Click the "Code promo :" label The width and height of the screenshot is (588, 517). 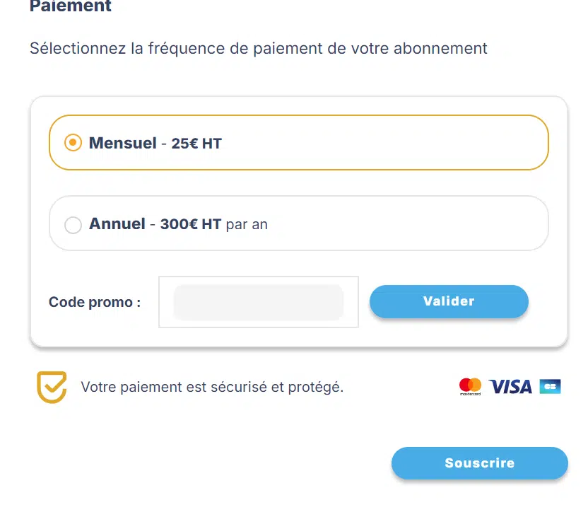click(x=95, y=302)
